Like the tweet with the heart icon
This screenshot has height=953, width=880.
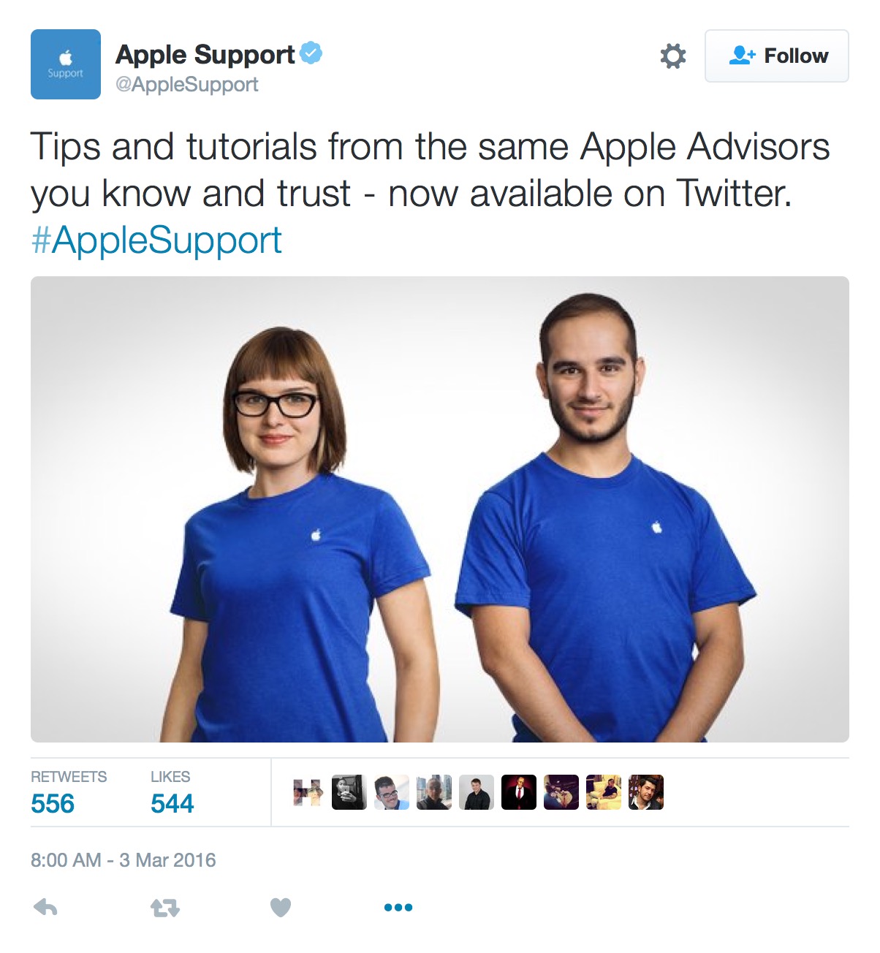point(281,908)
